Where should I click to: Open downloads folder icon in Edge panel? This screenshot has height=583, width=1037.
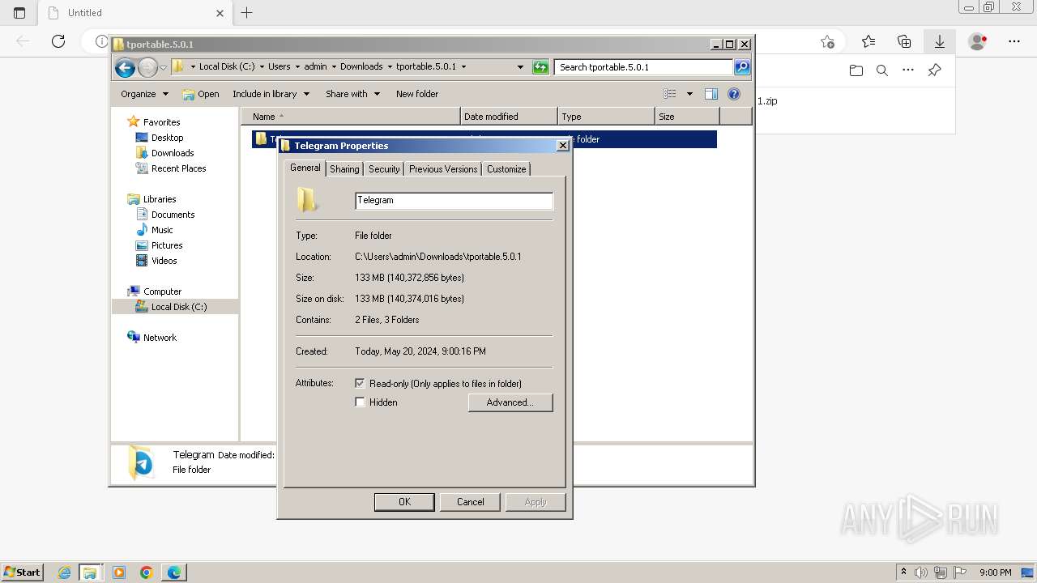coord(856,70)
